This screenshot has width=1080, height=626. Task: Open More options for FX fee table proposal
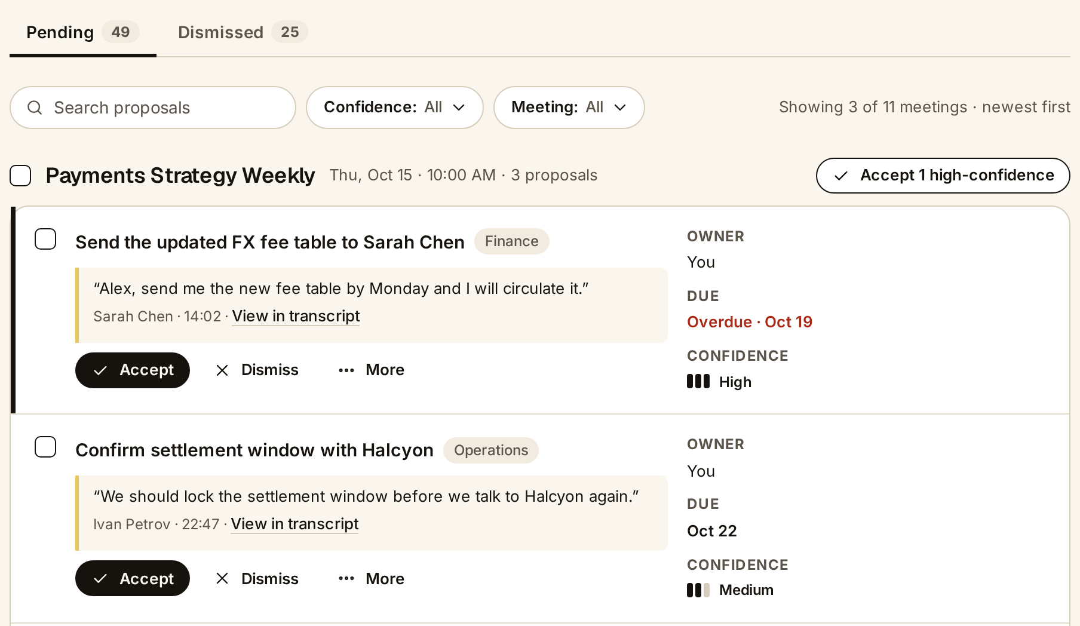pyautogui.click(x=372, y=370)
